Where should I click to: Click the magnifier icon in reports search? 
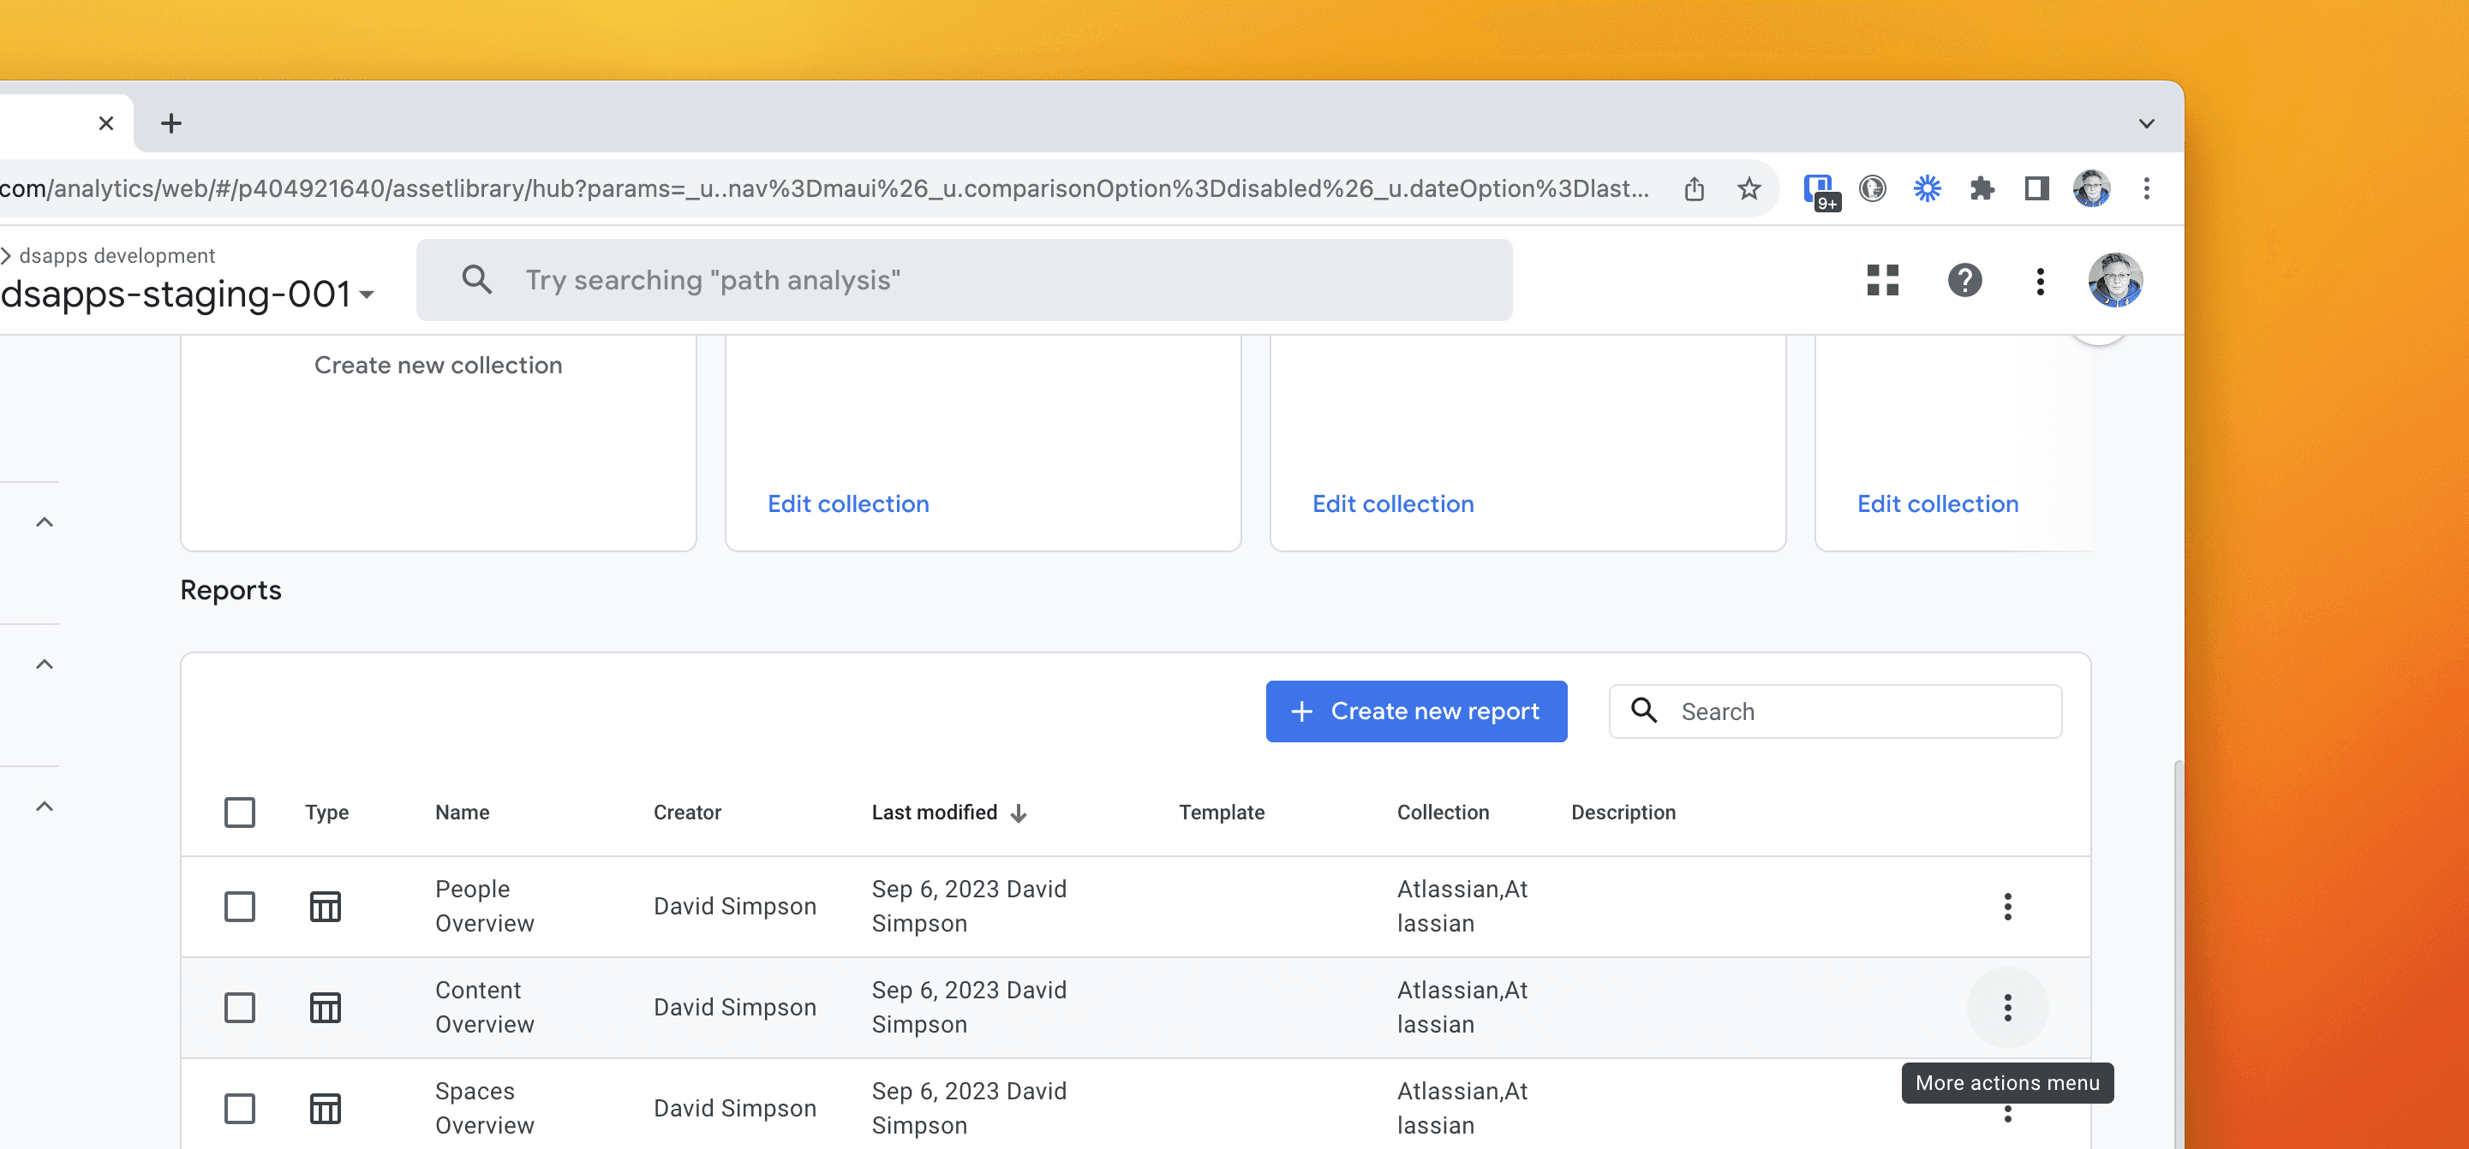(x=1644, y=711)
